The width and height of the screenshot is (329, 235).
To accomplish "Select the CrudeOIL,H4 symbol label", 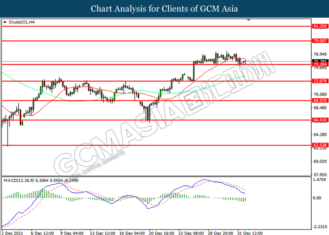I will click(x=22, y=22).
